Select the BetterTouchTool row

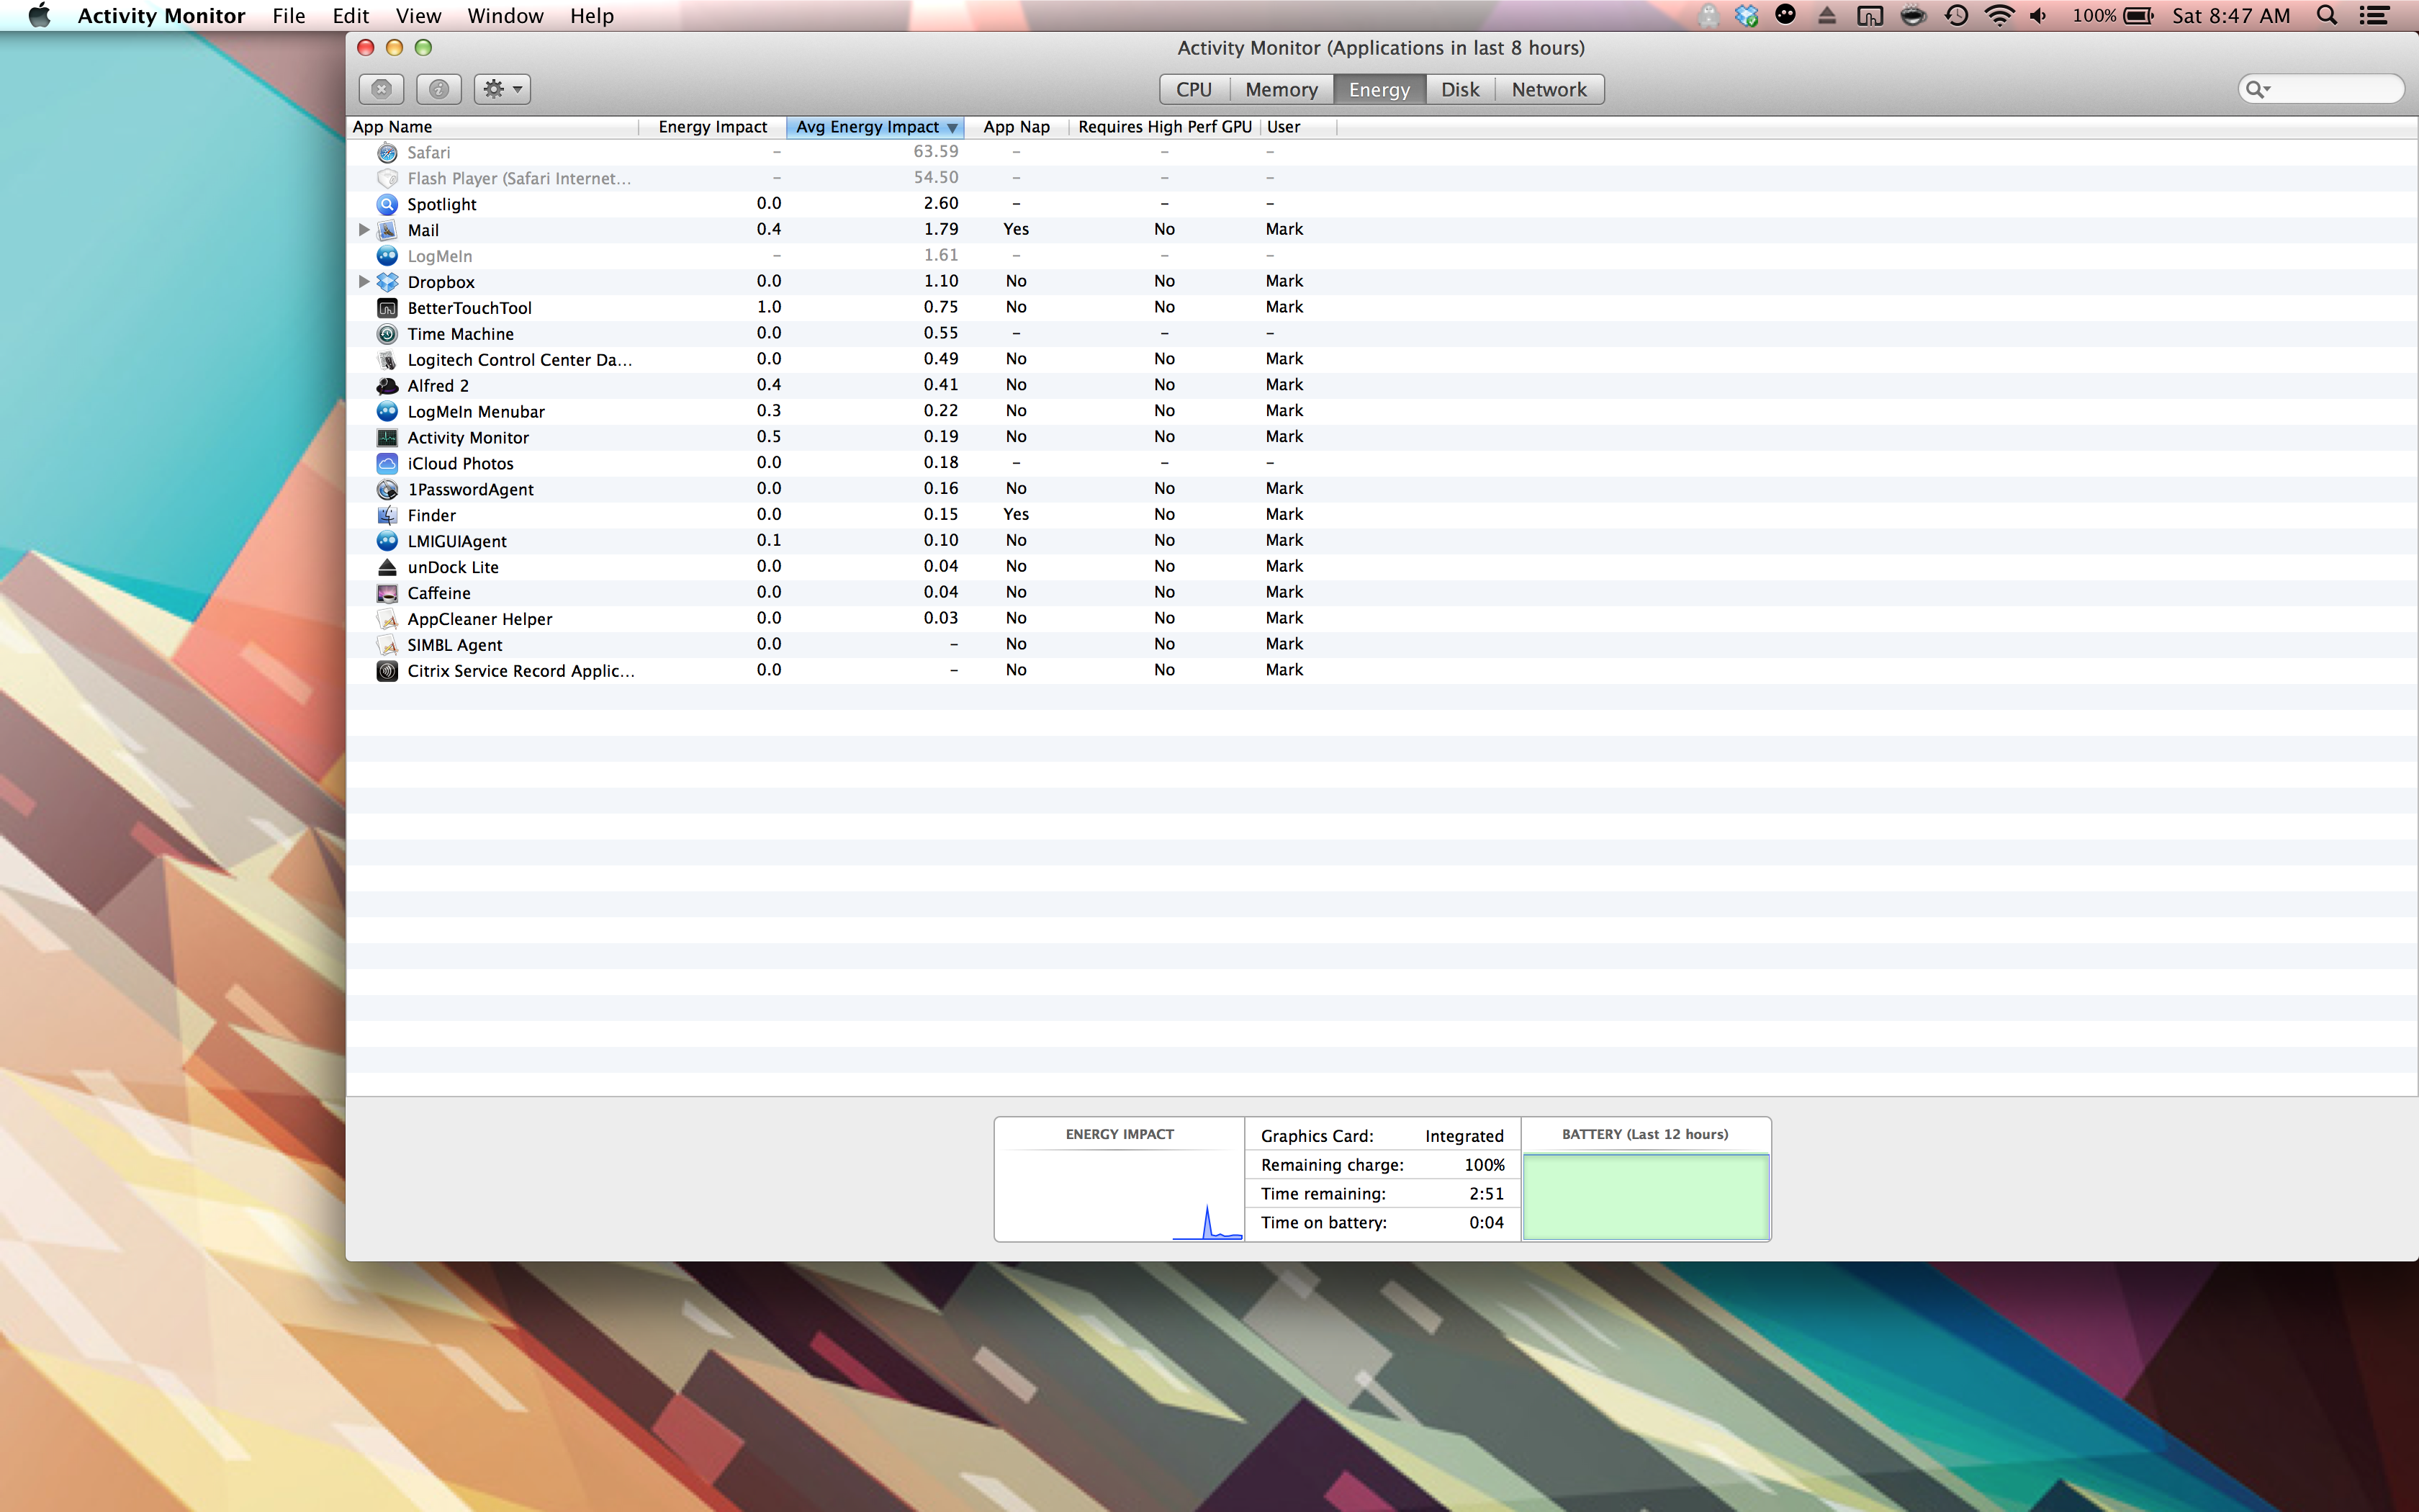(x=470, y=308)
